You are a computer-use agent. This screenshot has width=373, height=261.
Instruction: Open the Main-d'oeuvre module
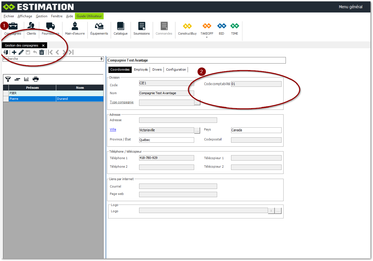[x=75, y=28]
